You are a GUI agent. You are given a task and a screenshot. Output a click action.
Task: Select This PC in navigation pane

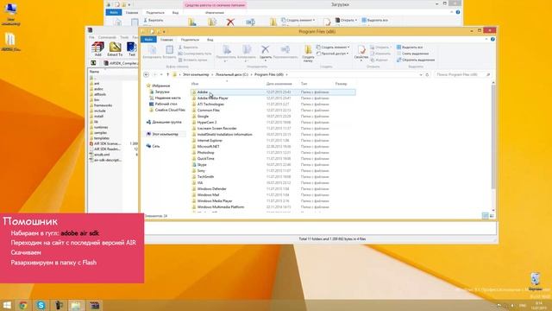pyautogui.click(x=165, y=135)
